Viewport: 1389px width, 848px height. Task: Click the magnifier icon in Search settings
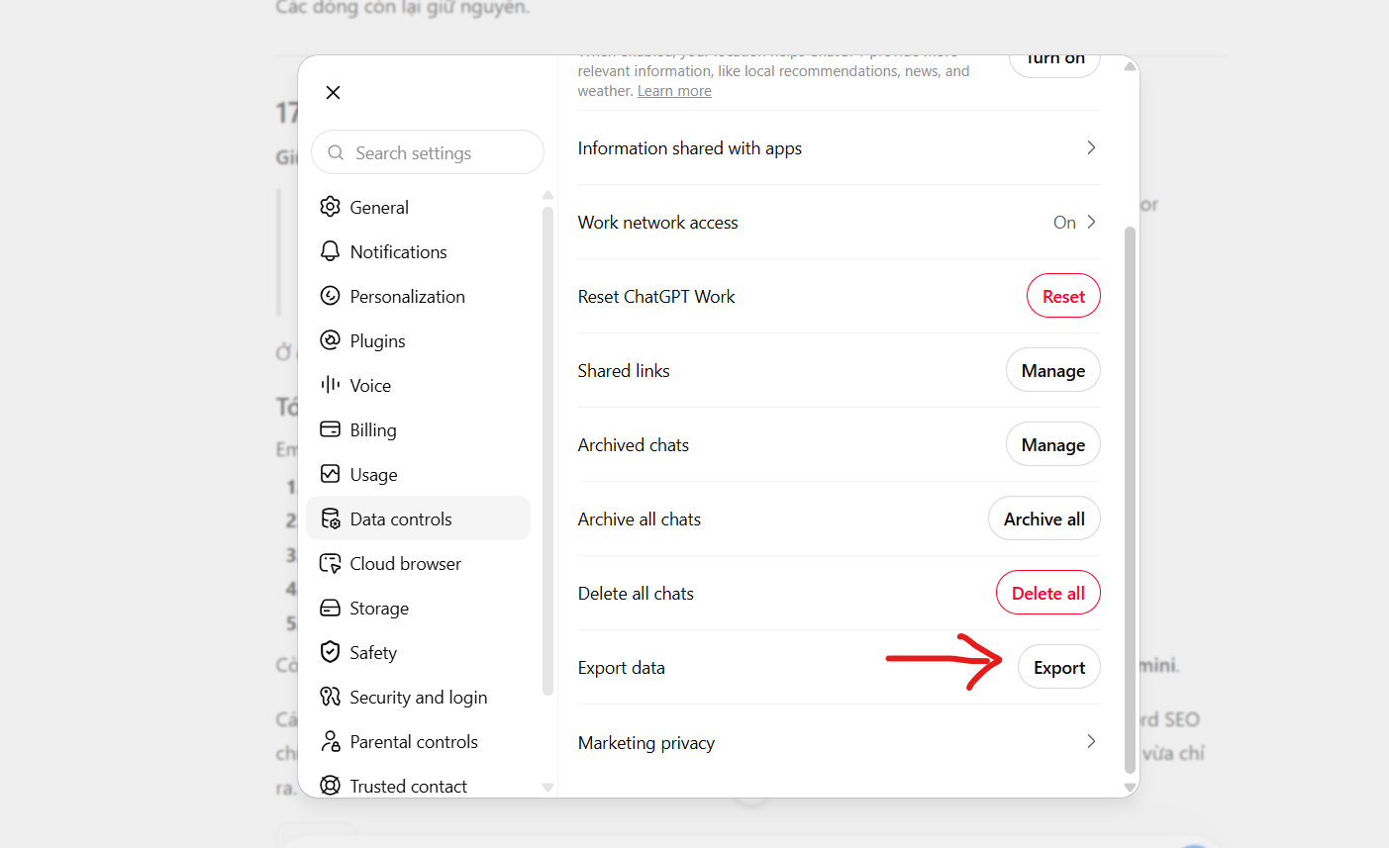tap(336, 152)
